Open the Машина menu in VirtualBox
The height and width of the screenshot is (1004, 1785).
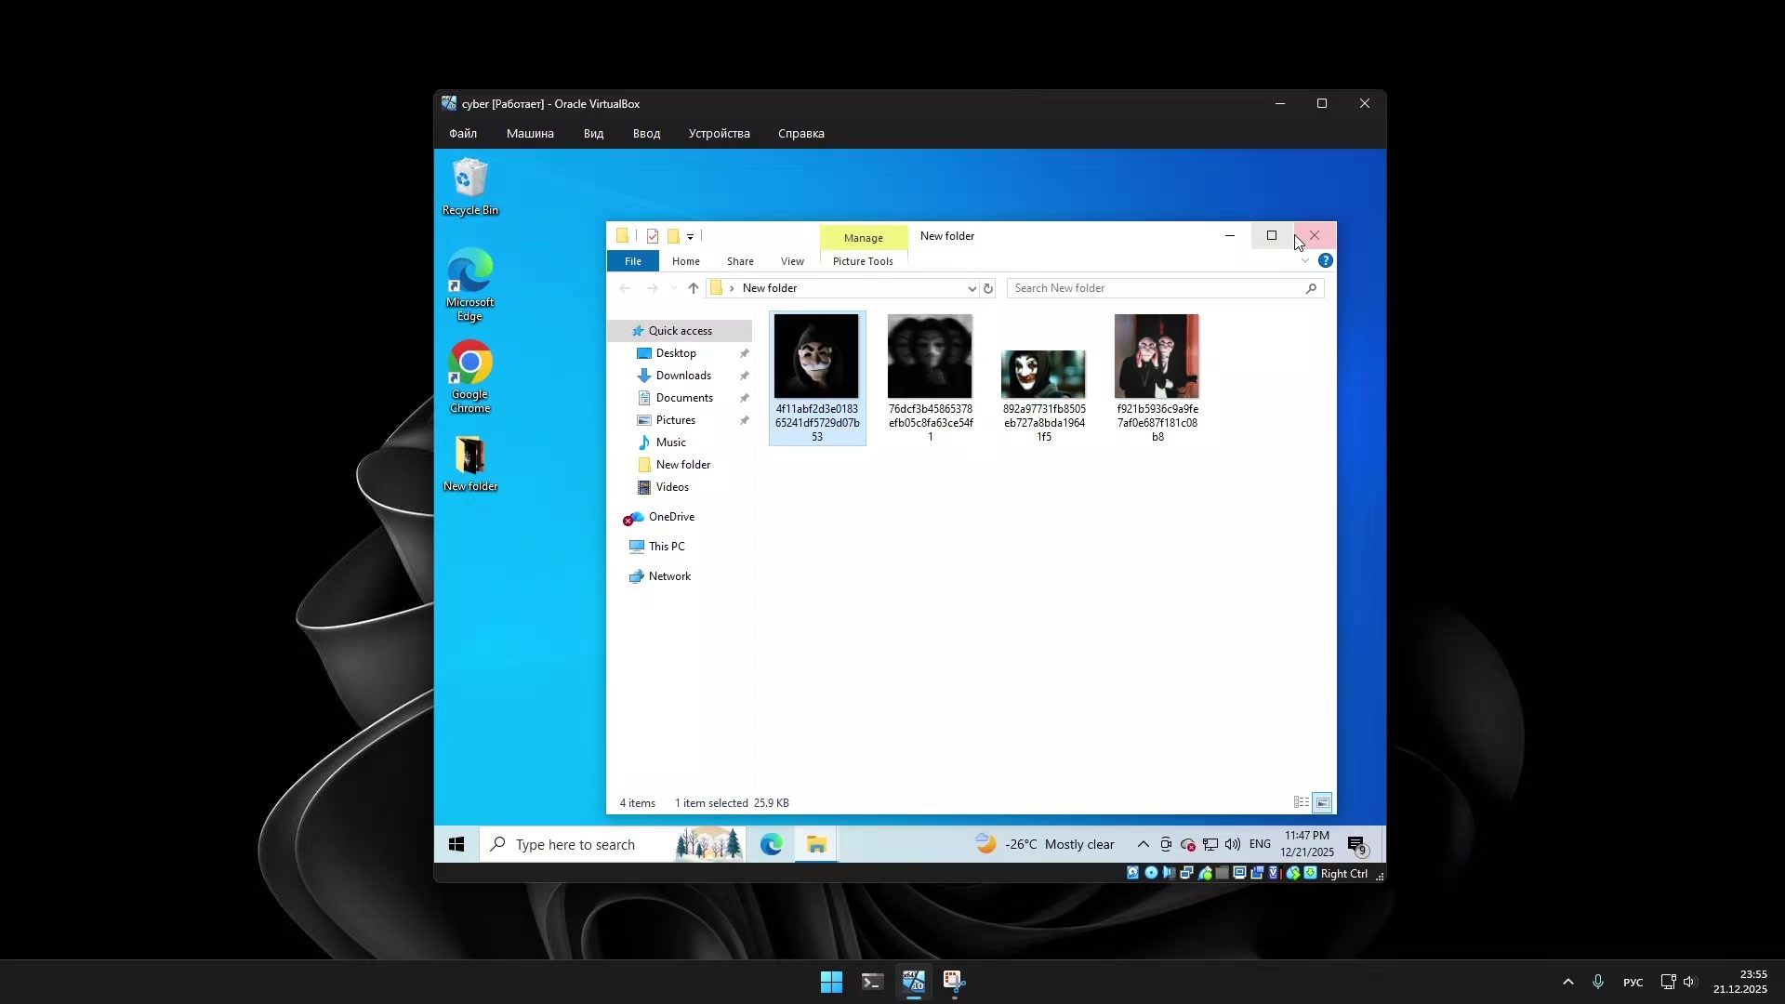pyautogui.click(x=530, y=133)
